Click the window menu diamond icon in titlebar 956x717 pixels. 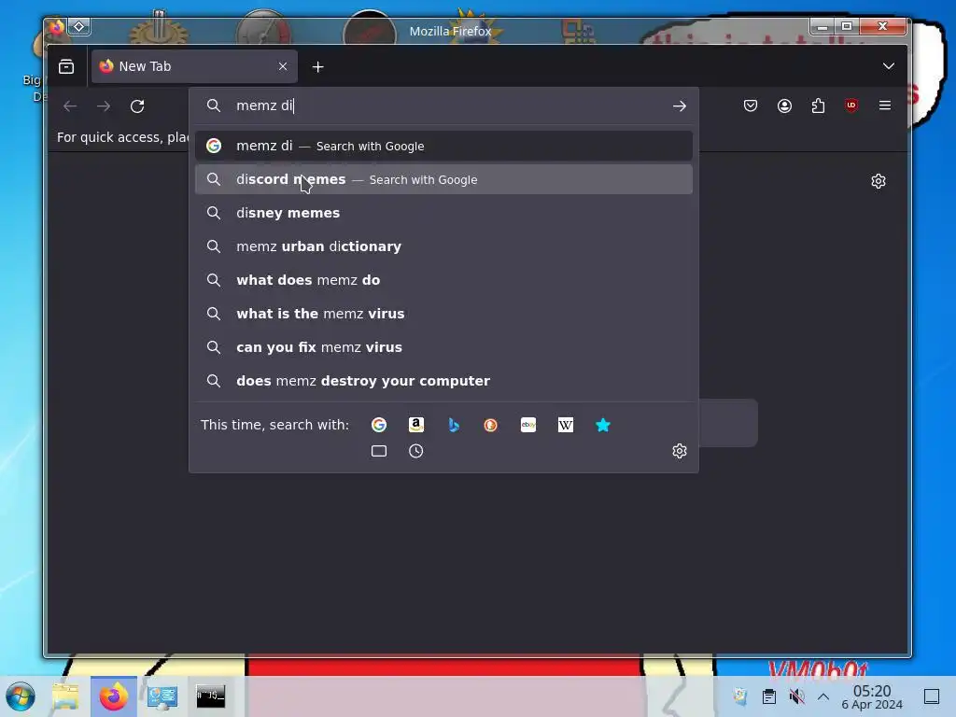(x=79, y=26)
